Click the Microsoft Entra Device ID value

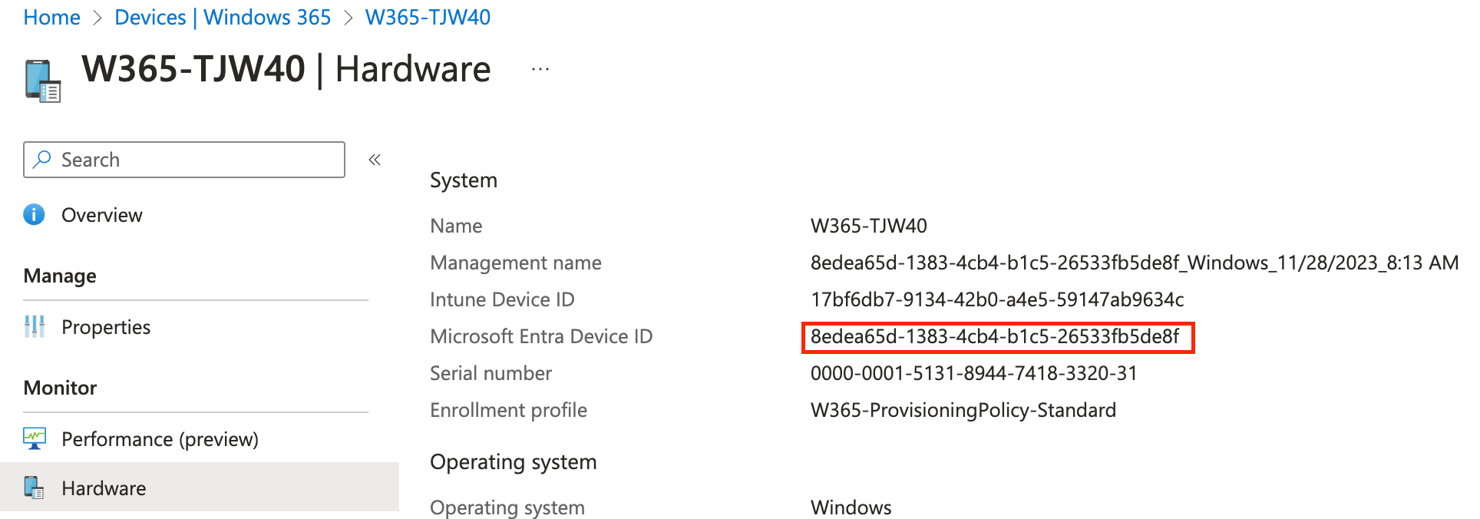pyautogui.click(x=995, y=336)
